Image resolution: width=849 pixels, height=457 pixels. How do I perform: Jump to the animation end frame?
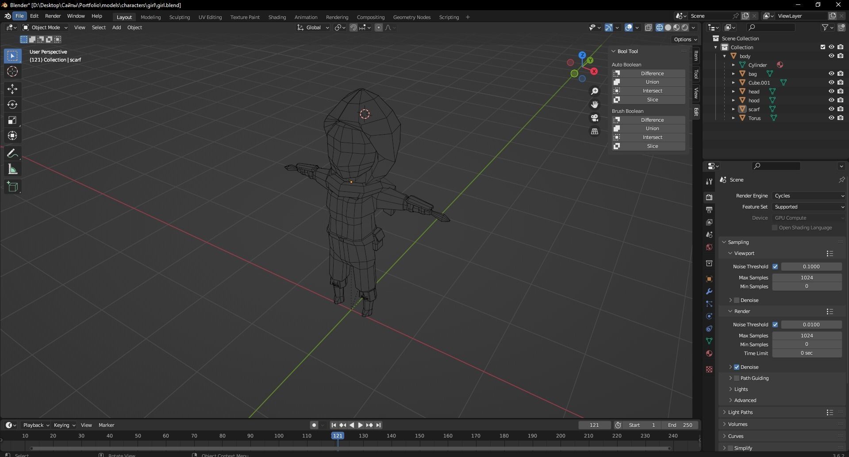[379, 425]
